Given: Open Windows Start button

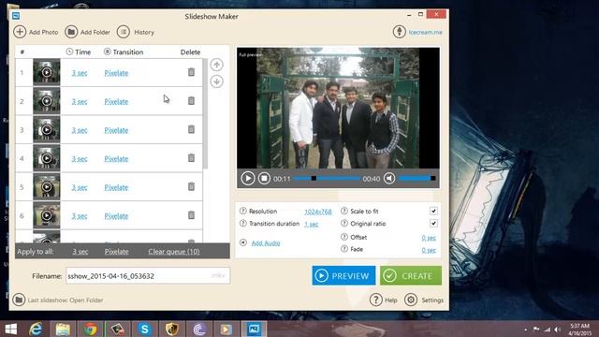Looking at the screenshot, I should point(10,329).
